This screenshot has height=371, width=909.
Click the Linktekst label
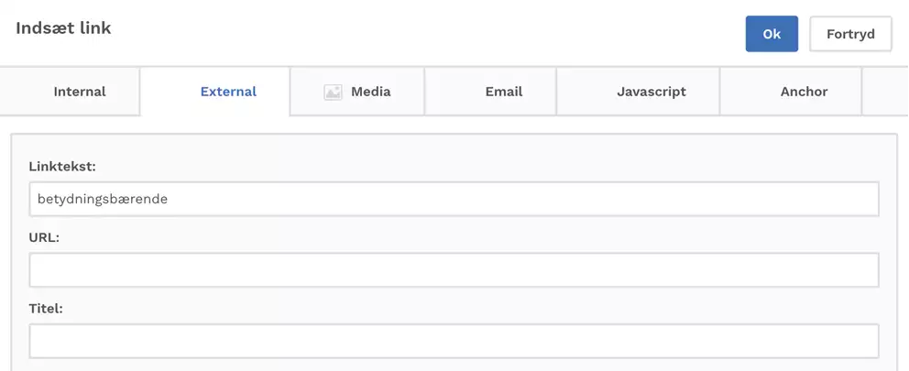tap(62, 167)
